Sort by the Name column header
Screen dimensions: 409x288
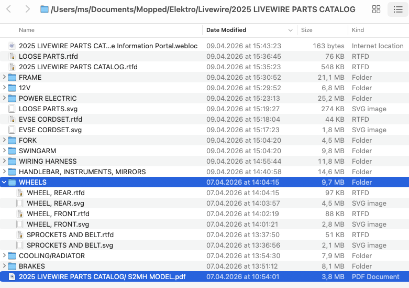(27, 30)
